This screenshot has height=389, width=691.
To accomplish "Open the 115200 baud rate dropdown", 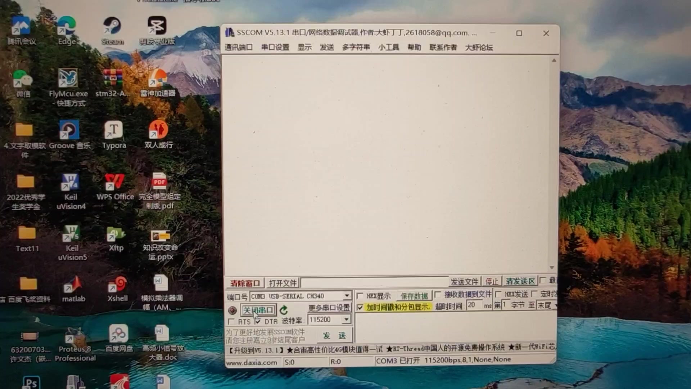I will (x=346, y=319).
